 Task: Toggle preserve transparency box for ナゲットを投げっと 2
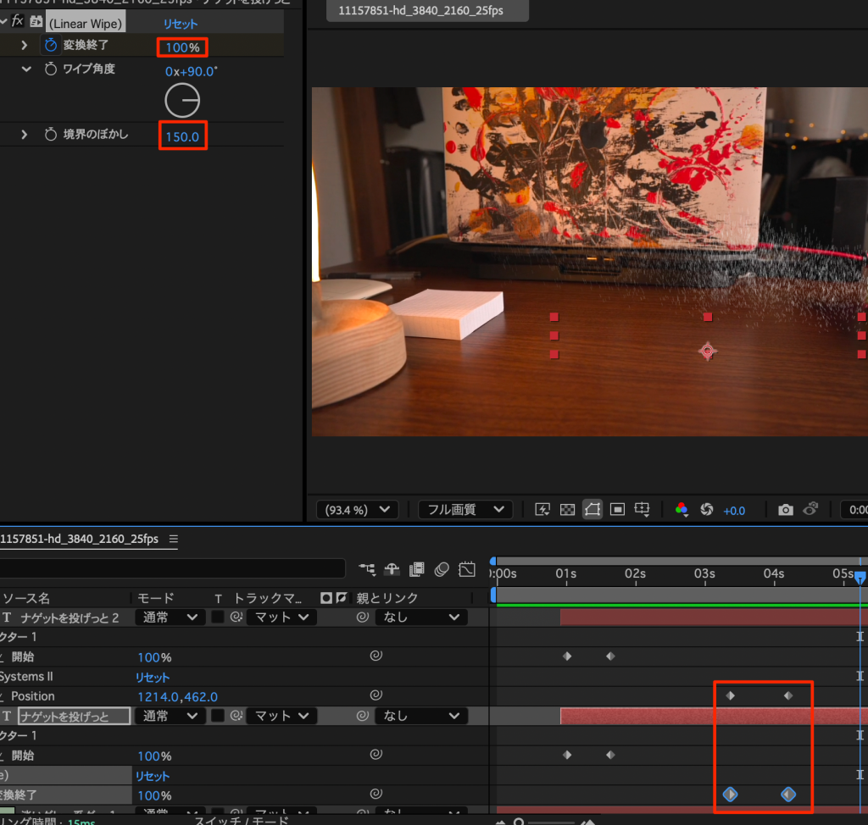(x=218, y=617)
